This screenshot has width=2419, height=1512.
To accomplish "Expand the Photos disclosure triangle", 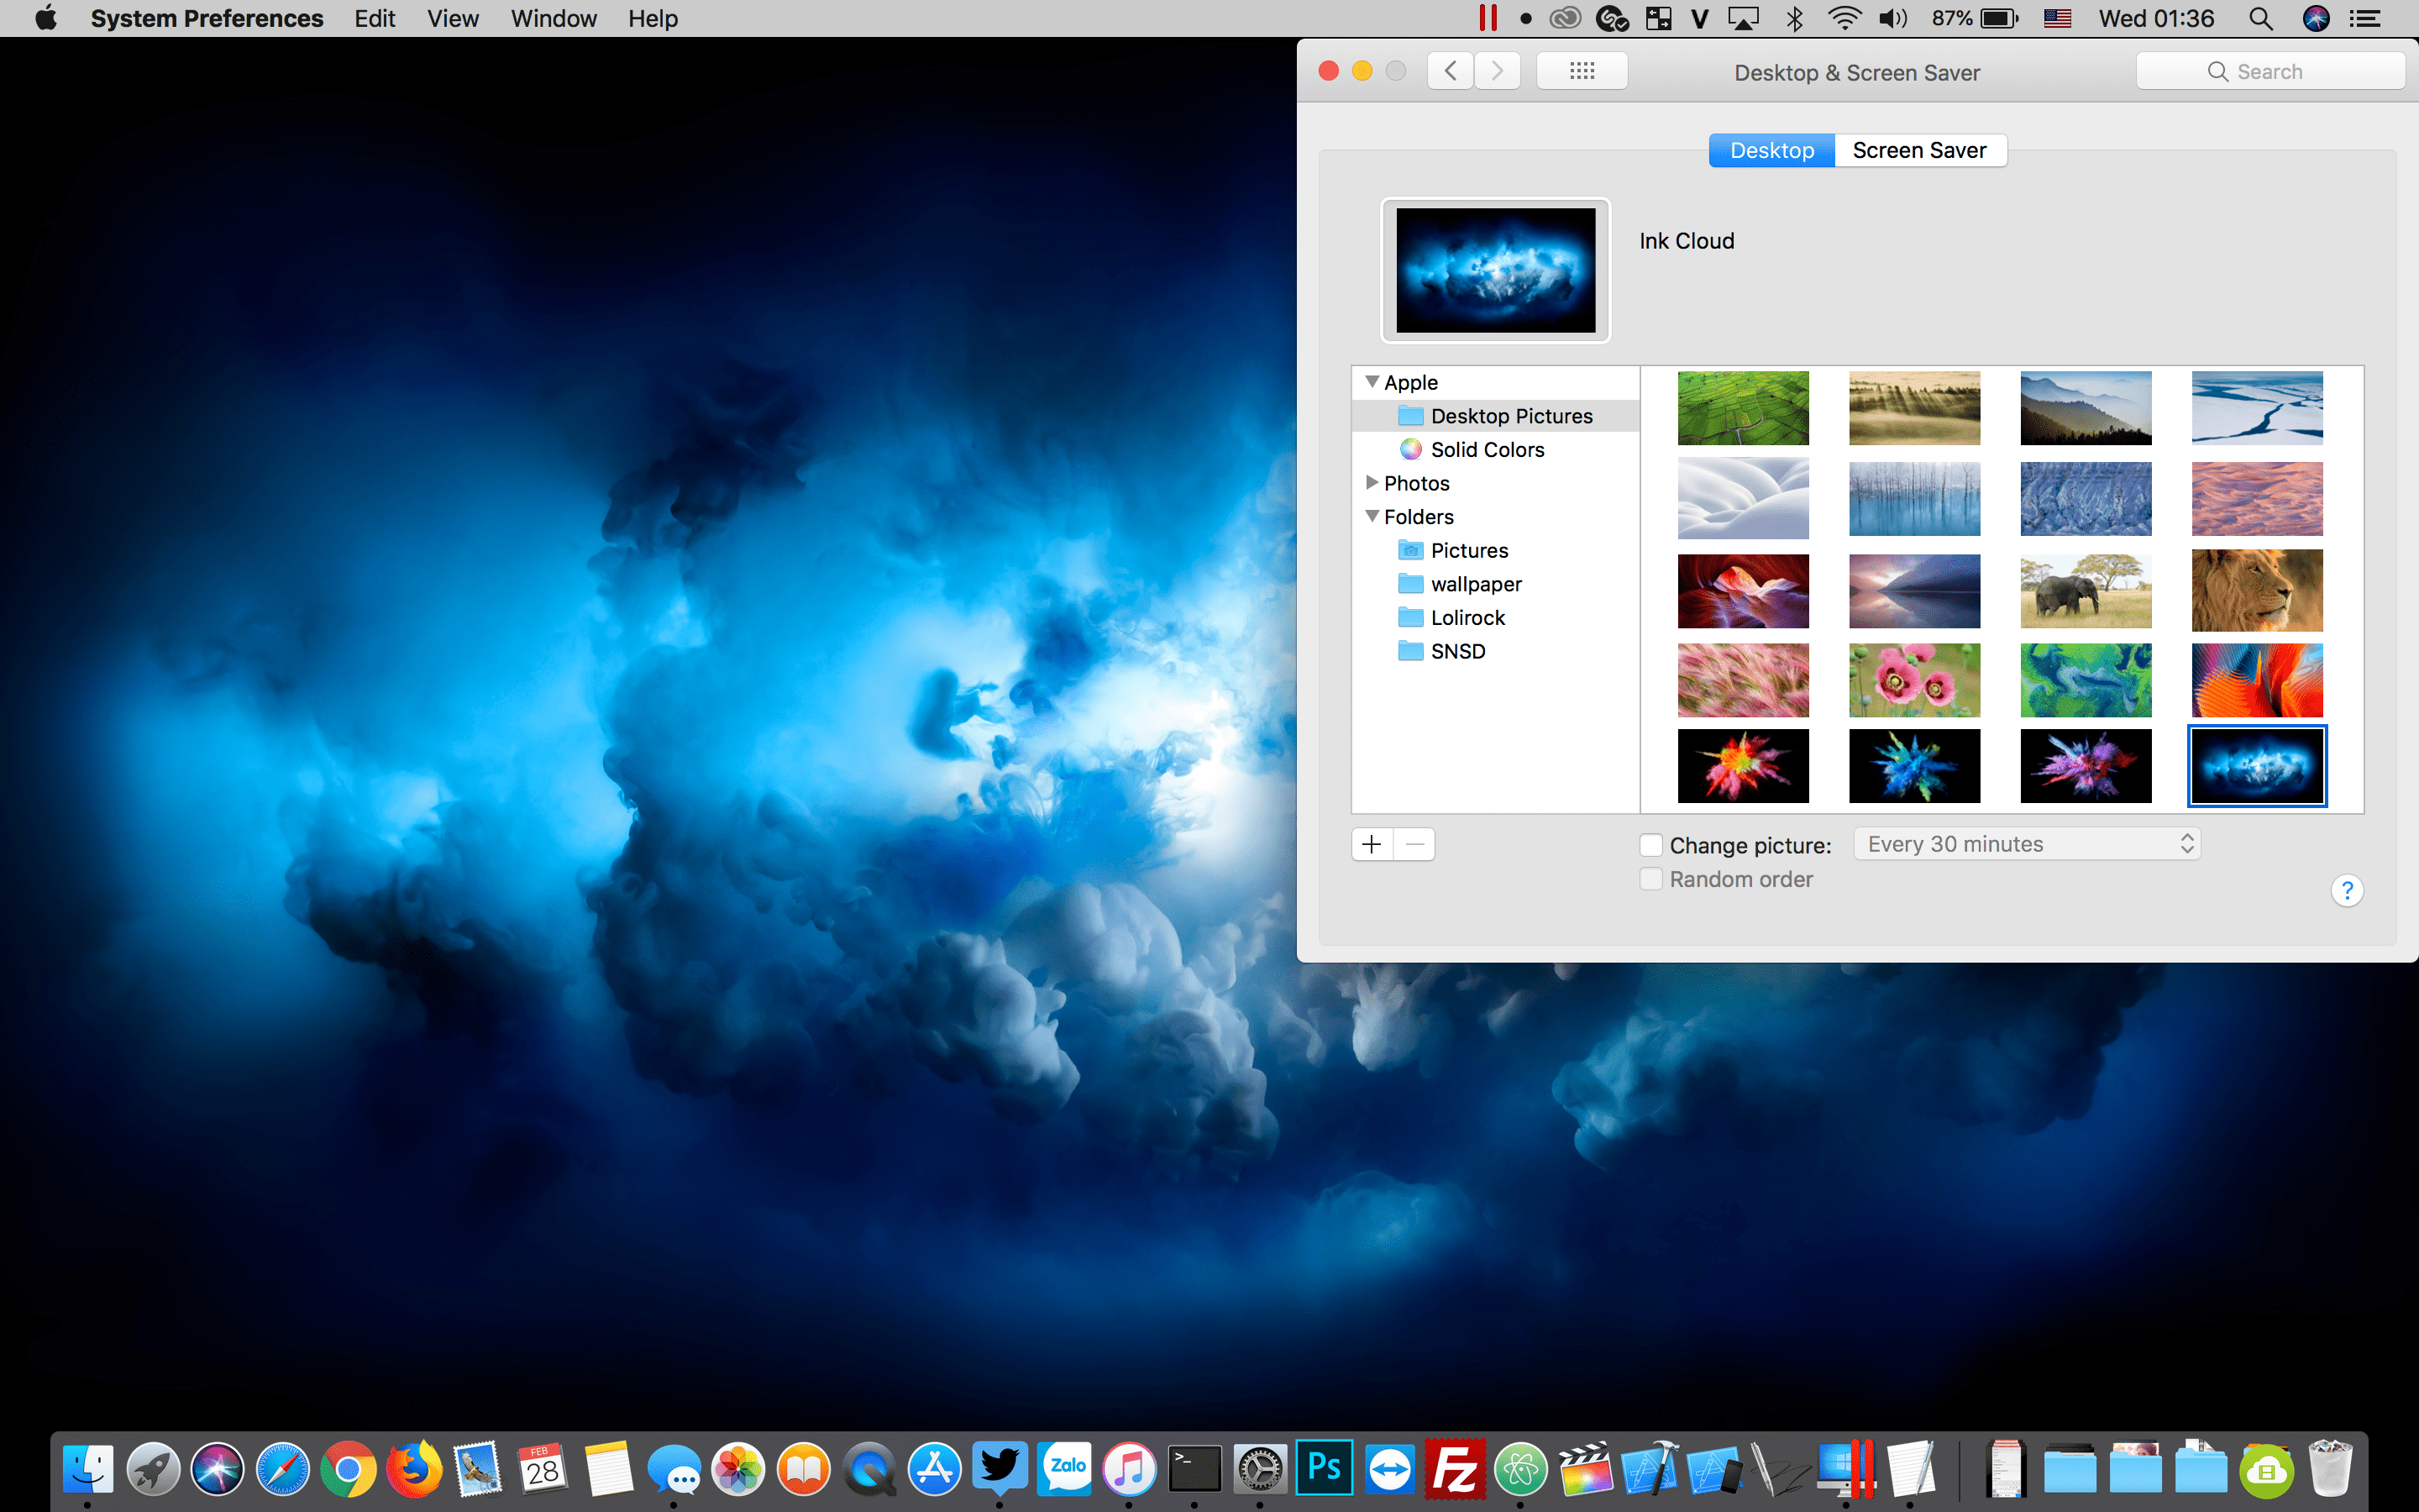I will click(x=1372, y=483).
